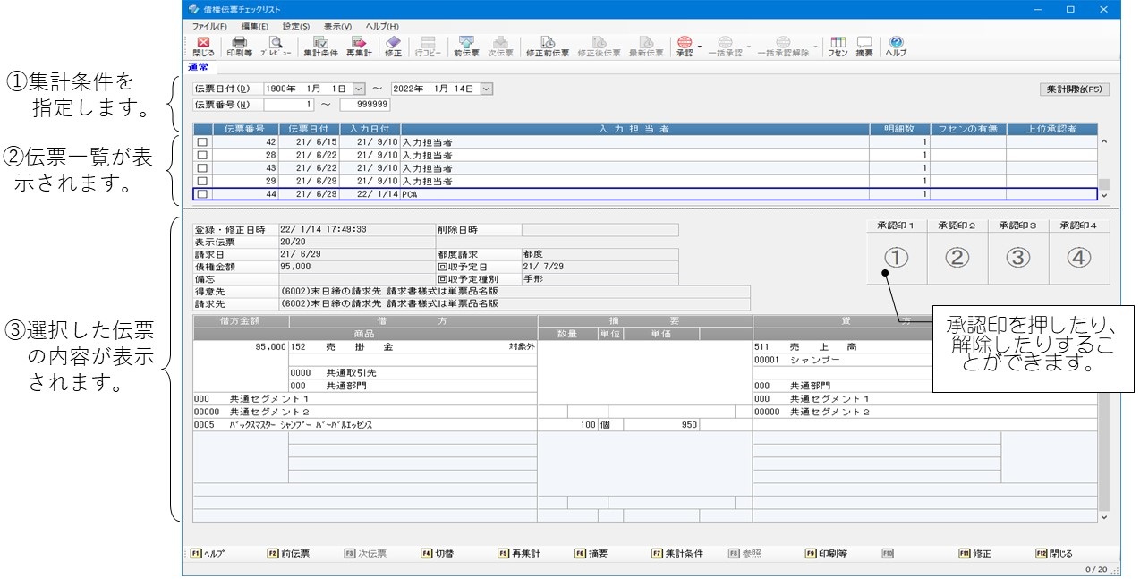The width and height of the screenshot is (1140, 579).
Task: Select the row with 入力担当者 PCA
Action: pos(645,194)
